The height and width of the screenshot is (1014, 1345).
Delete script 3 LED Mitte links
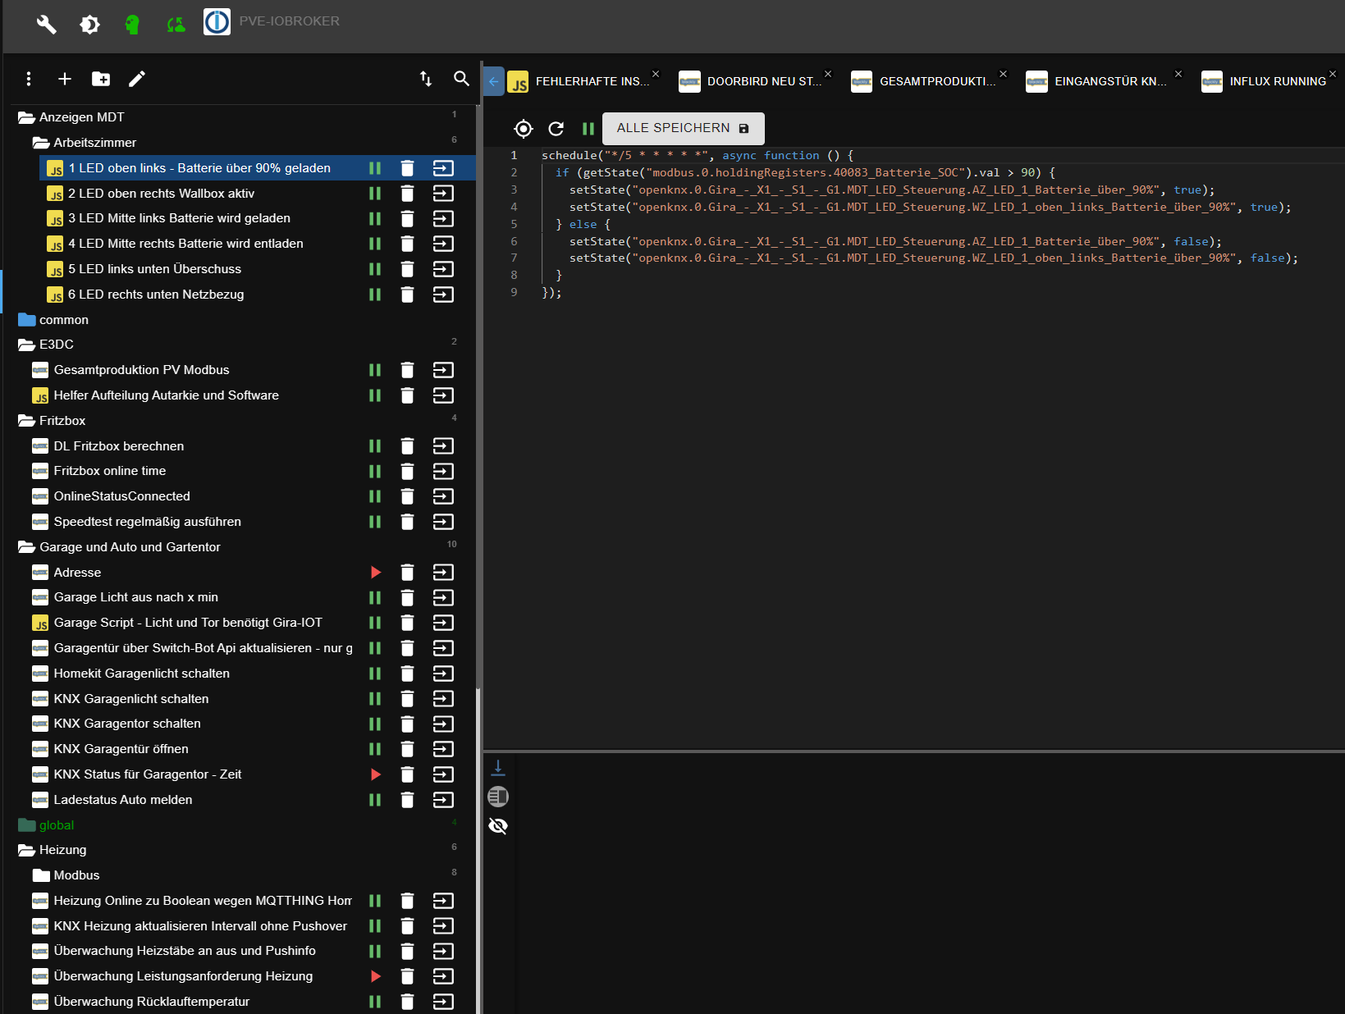tap(407, 219)
